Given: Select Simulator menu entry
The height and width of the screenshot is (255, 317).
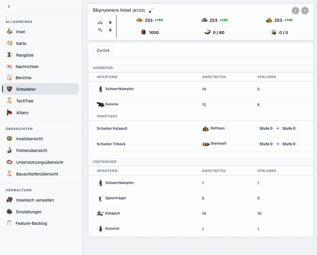Looking at the screenshot, I should (40, 89).
